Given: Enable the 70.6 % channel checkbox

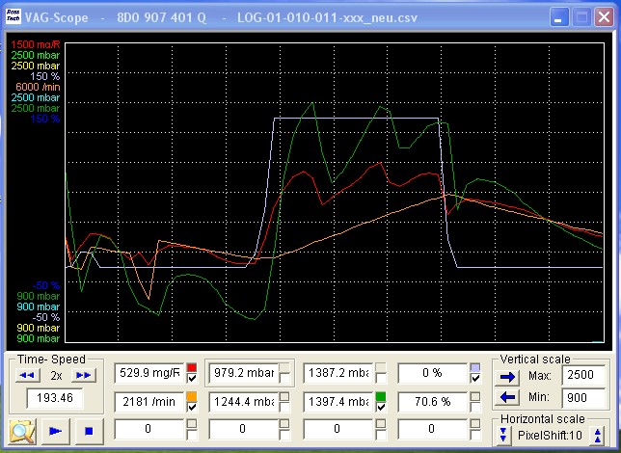Looking at the screenshot, I should click(475, 407).
